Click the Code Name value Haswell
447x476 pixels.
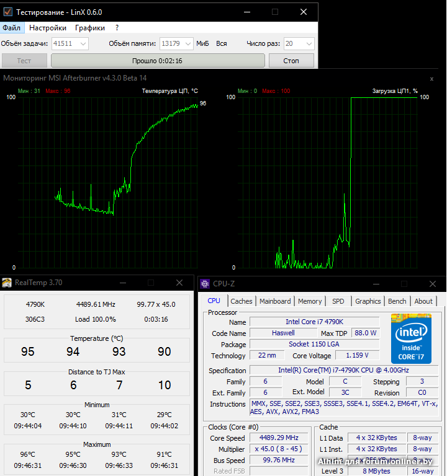click(283, 333)
